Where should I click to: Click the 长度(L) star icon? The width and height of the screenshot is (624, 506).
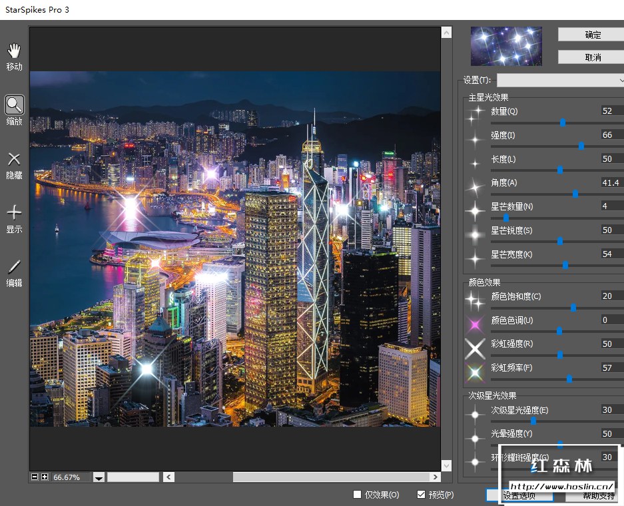(x=475, y=162)
